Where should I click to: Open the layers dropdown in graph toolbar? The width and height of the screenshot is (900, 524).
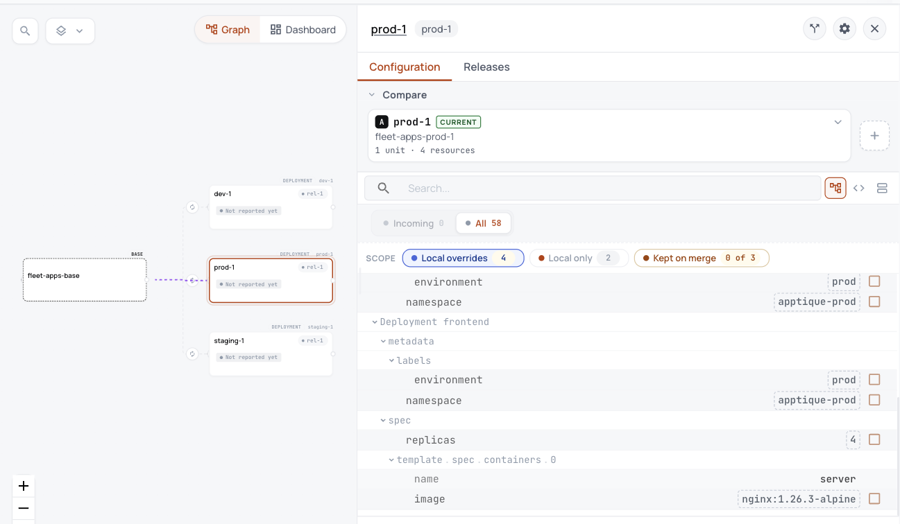tap(70, 31)
